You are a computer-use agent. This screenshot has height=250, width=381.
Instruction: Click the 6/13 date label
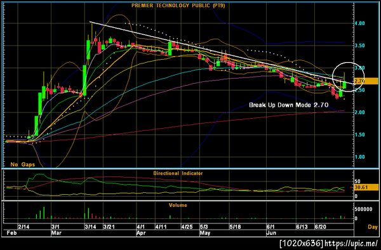(x=302, y=227)
